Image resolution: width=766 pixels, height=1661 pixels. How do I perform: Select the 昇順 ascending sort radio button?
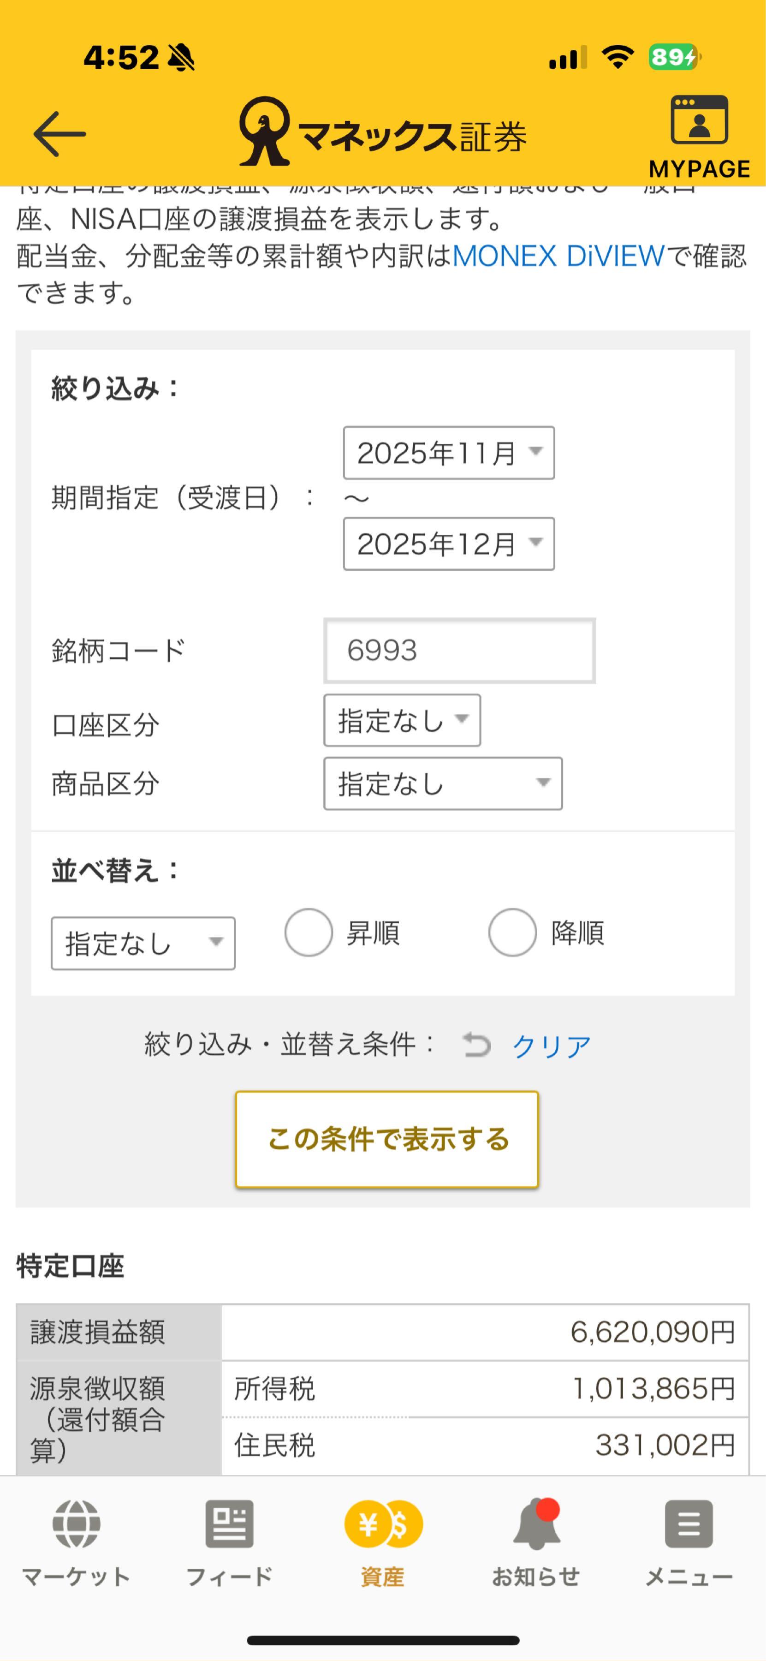click(x=309, y=932)
